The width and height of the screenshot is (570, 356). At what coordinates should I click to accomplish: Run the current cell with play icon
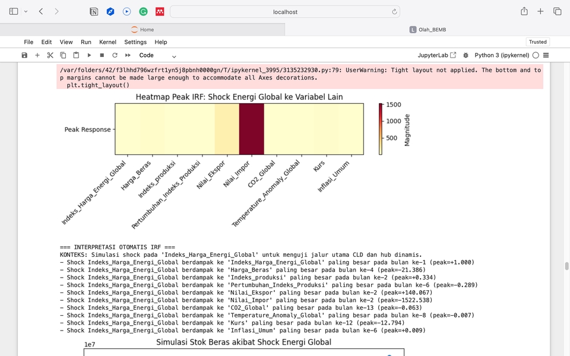[x=89, y=55]
